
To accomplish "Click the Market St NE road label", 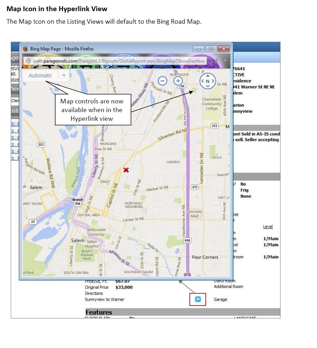I will click(x=157, y=188).
